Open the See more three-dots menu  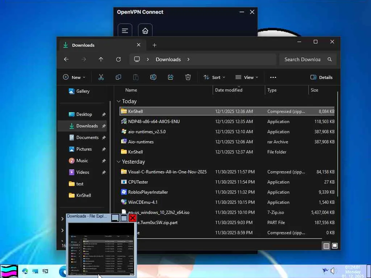point(273,77)
